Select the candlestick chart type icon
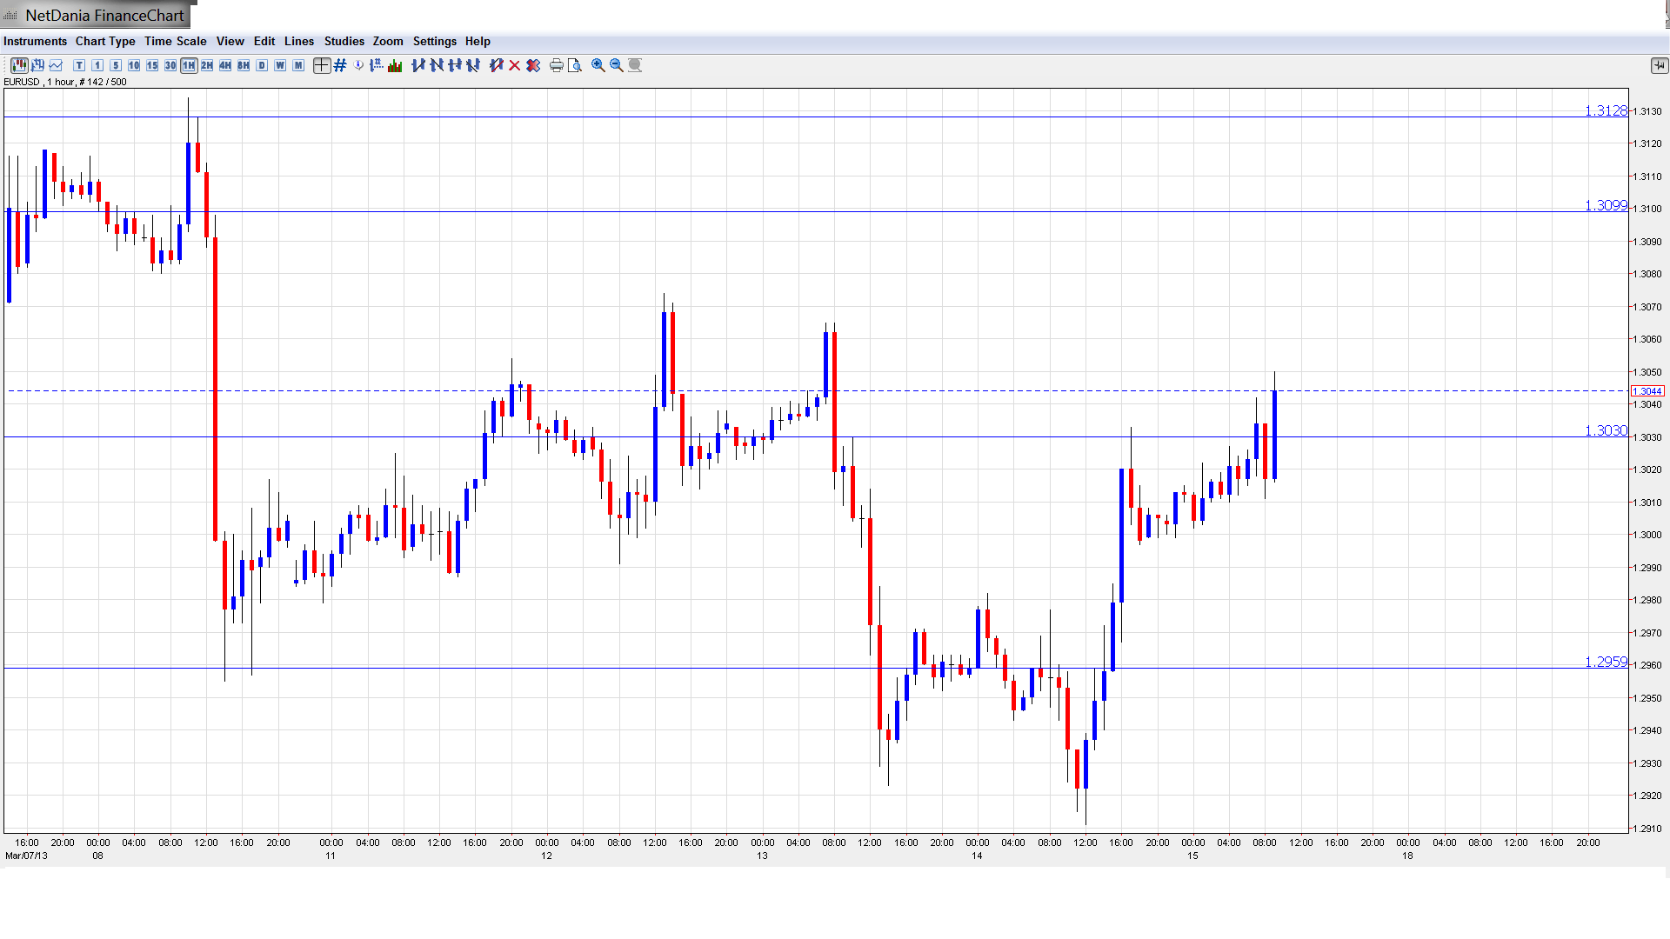 (x=19, y=65)
